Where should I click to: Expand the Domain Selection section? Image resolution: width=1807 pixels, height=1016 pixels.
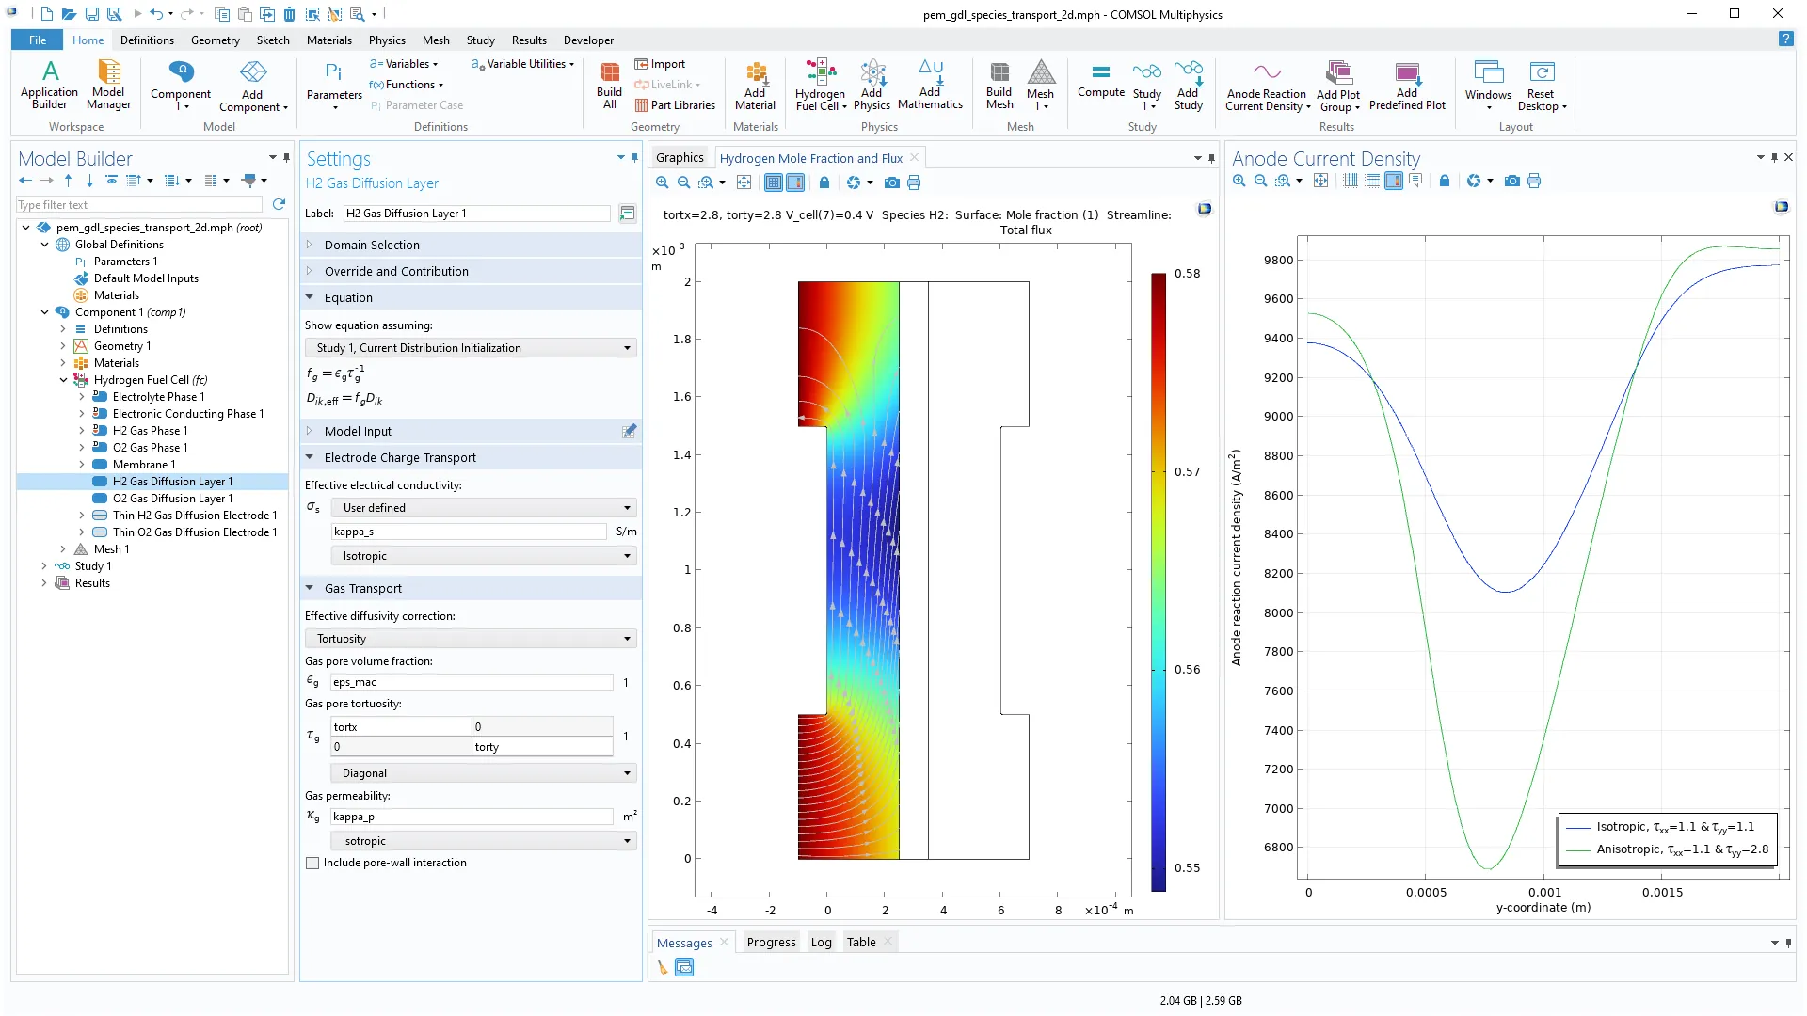[x=372, y=245]
